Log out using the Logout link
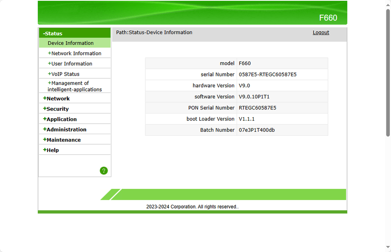391x252 pixels. [321, 33]
